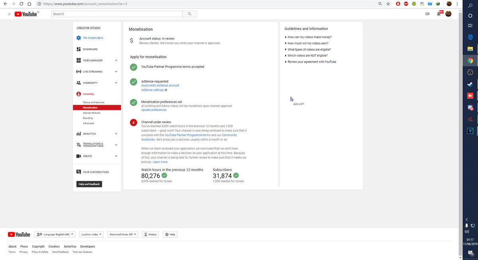Click the browser back arrow
The image size is (478, 260).
tap(5, 4)
